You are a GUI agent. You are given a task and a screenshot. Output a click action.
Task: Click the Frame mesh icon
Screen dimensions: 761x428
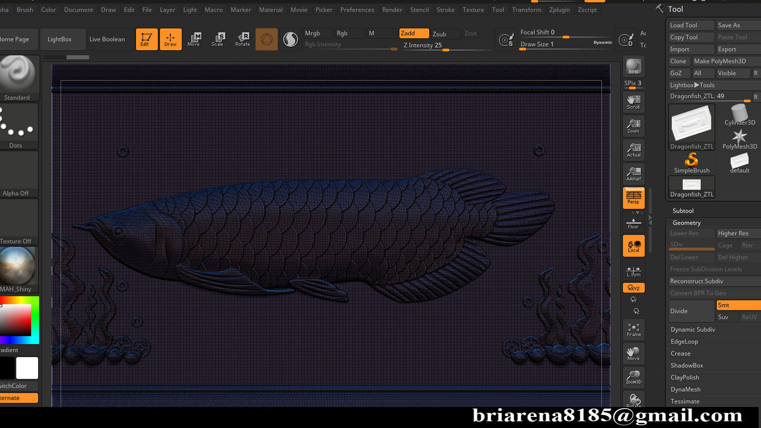[x=633, y=330]
